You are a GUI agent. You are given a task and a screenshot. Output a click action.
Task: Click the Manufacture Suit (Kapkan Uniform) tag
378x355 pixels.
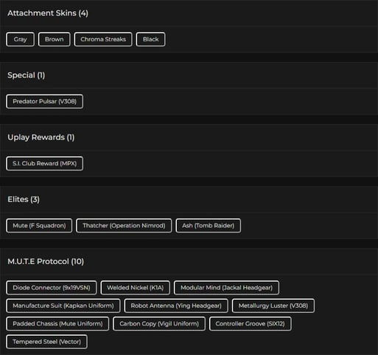point(63,306)
